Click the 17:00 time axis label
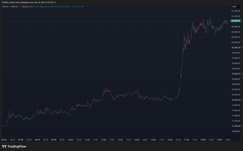Screen dimensions: 243x151 (x=186, y=140)
